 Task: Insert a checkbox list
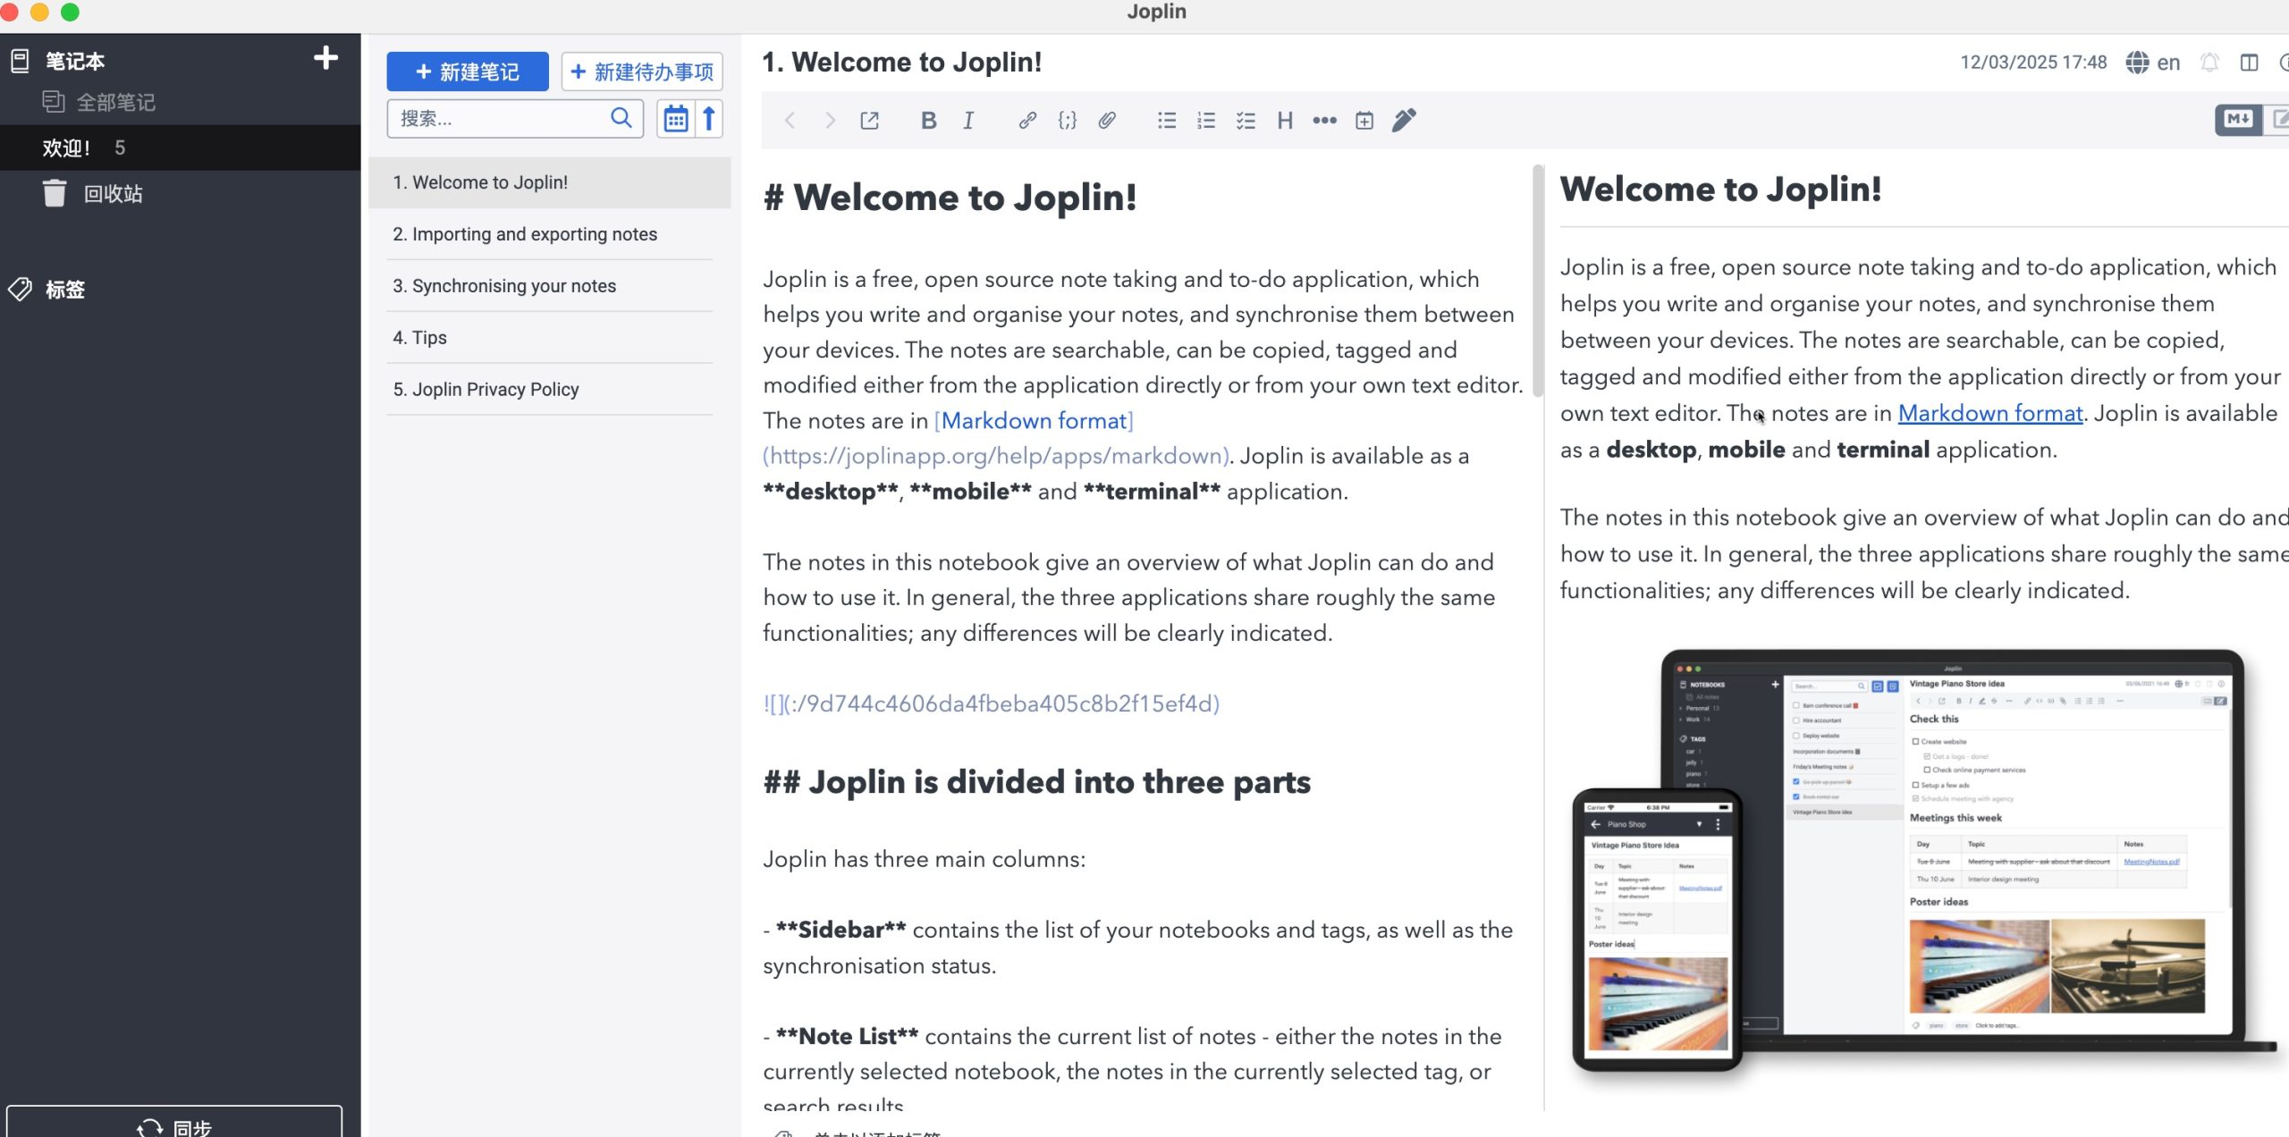click(x=1246, y=121)
